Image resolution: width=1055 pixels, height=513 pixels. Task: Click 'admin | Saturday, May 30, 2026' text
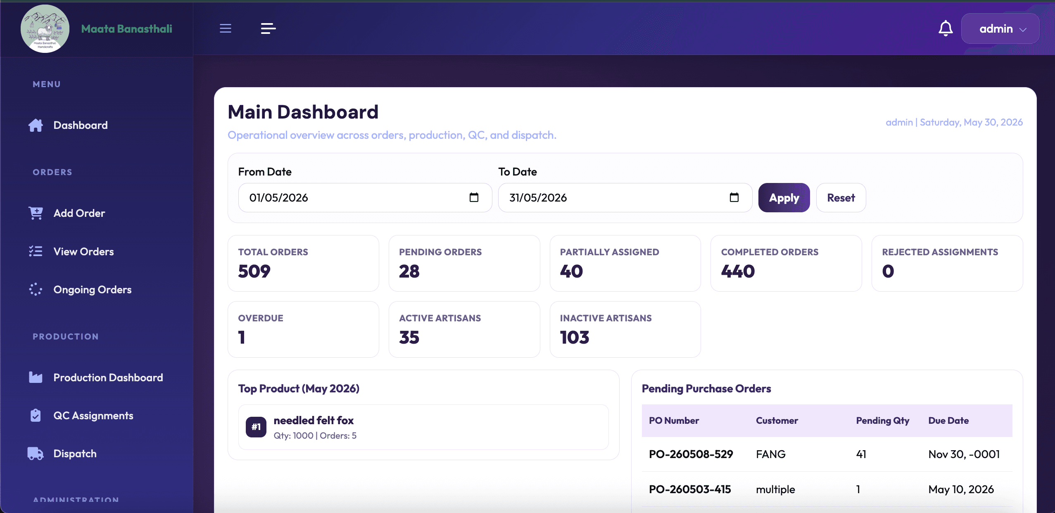pos(954,122)
